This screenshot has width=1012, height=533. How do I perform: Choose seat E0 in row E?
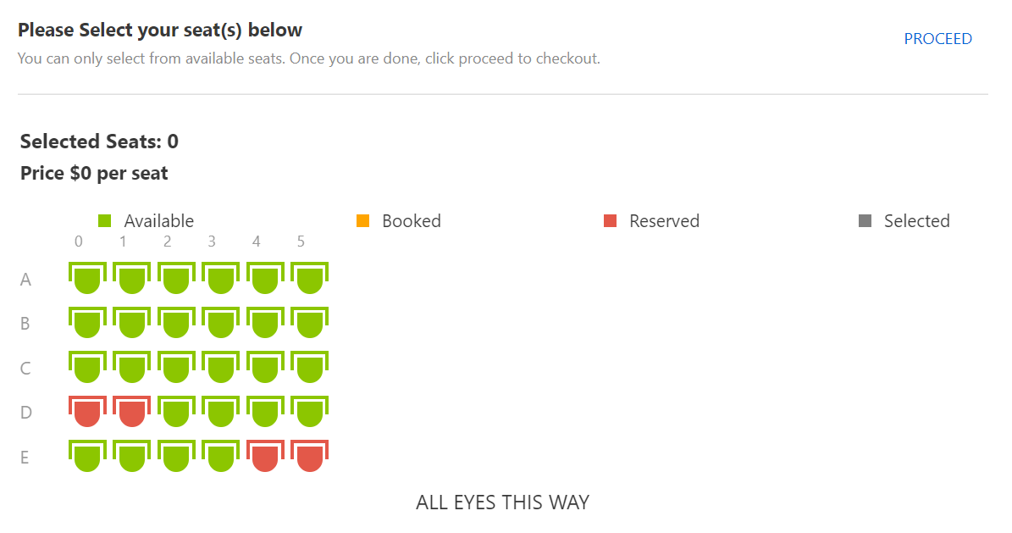[x=87, y=456]
